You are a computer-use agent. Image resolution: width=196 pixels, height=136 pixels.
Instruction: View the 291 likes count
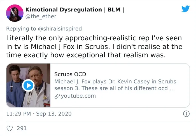[x=22, y=128]
